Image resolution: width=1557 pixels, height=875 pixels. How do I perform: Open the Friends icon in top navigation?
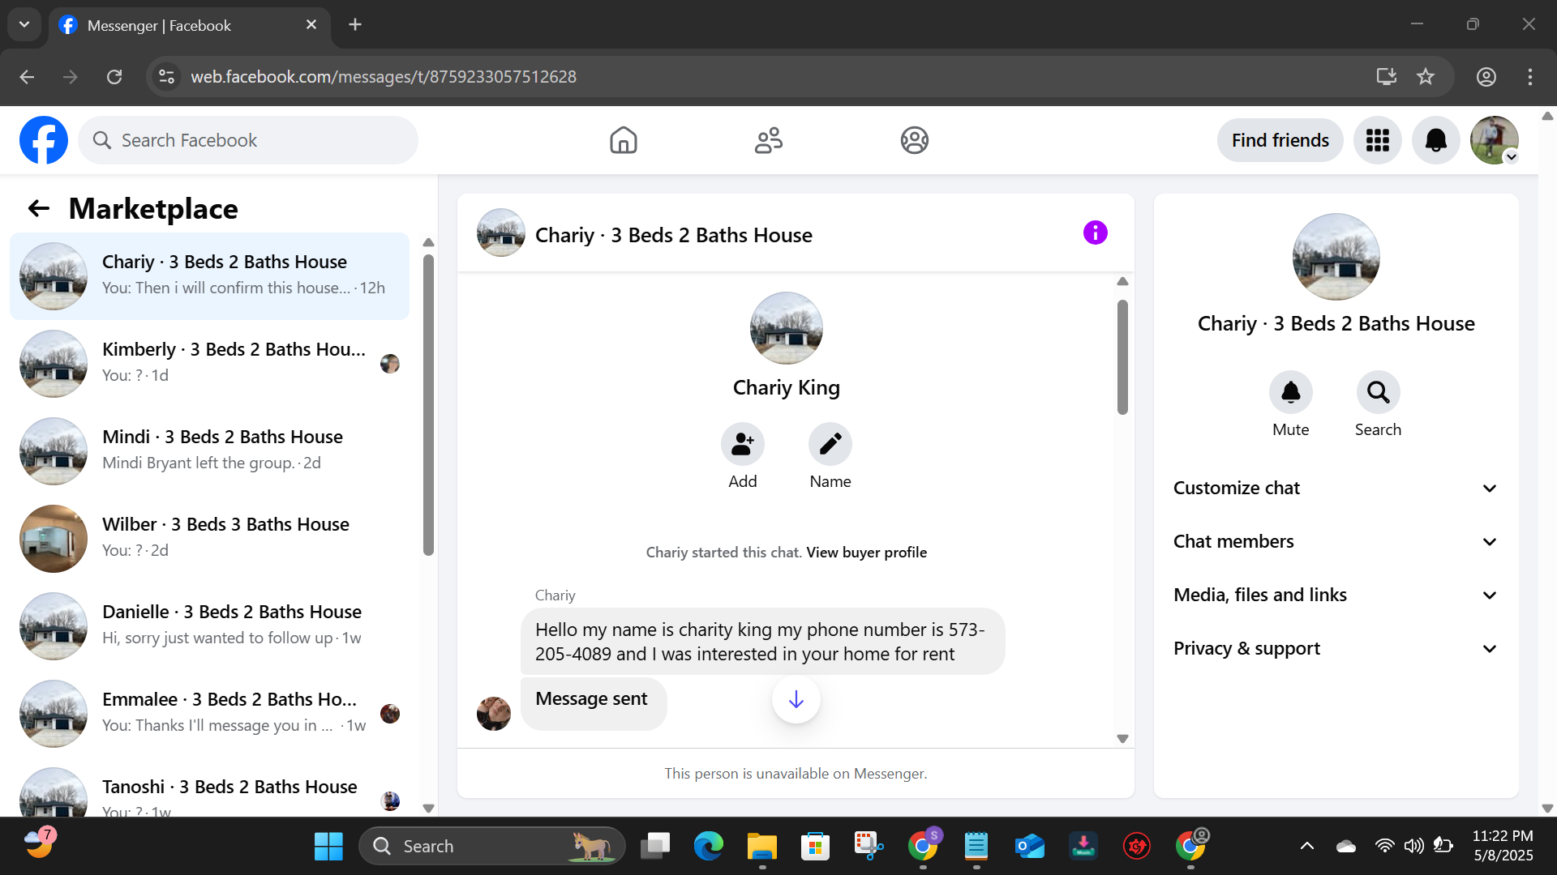point(769,140)
